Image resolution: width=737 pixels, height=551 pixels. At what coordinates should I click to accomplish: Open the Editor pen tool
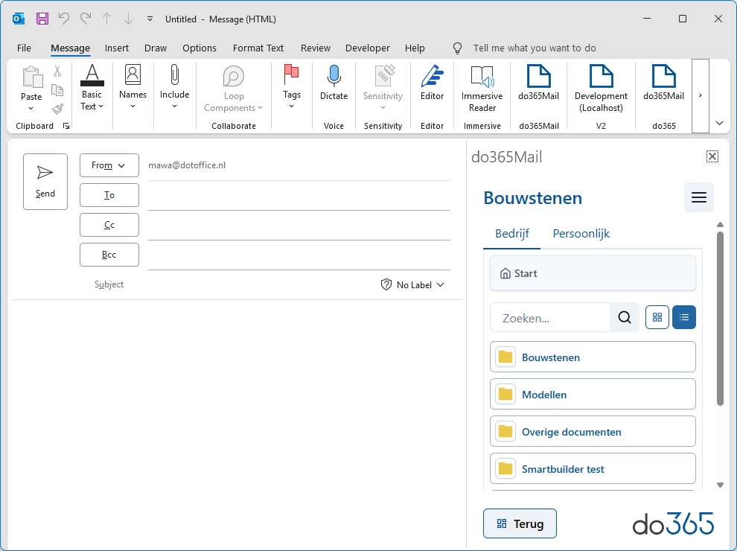(x=432, y=83)
